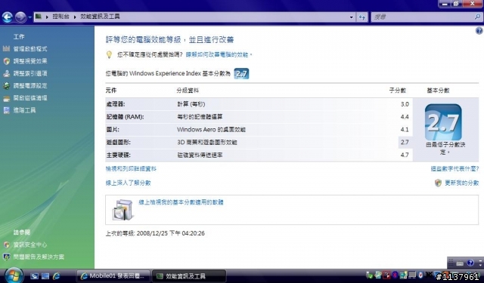Screen dimensions: 484x283
Task: Open Help with the blue question mark
Action: pyautogui.click(x=479, y=30)
